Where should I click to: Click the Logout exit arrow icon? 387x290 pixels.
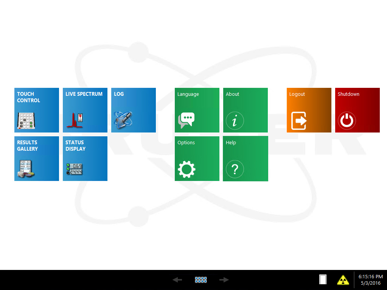click(298, 121)
